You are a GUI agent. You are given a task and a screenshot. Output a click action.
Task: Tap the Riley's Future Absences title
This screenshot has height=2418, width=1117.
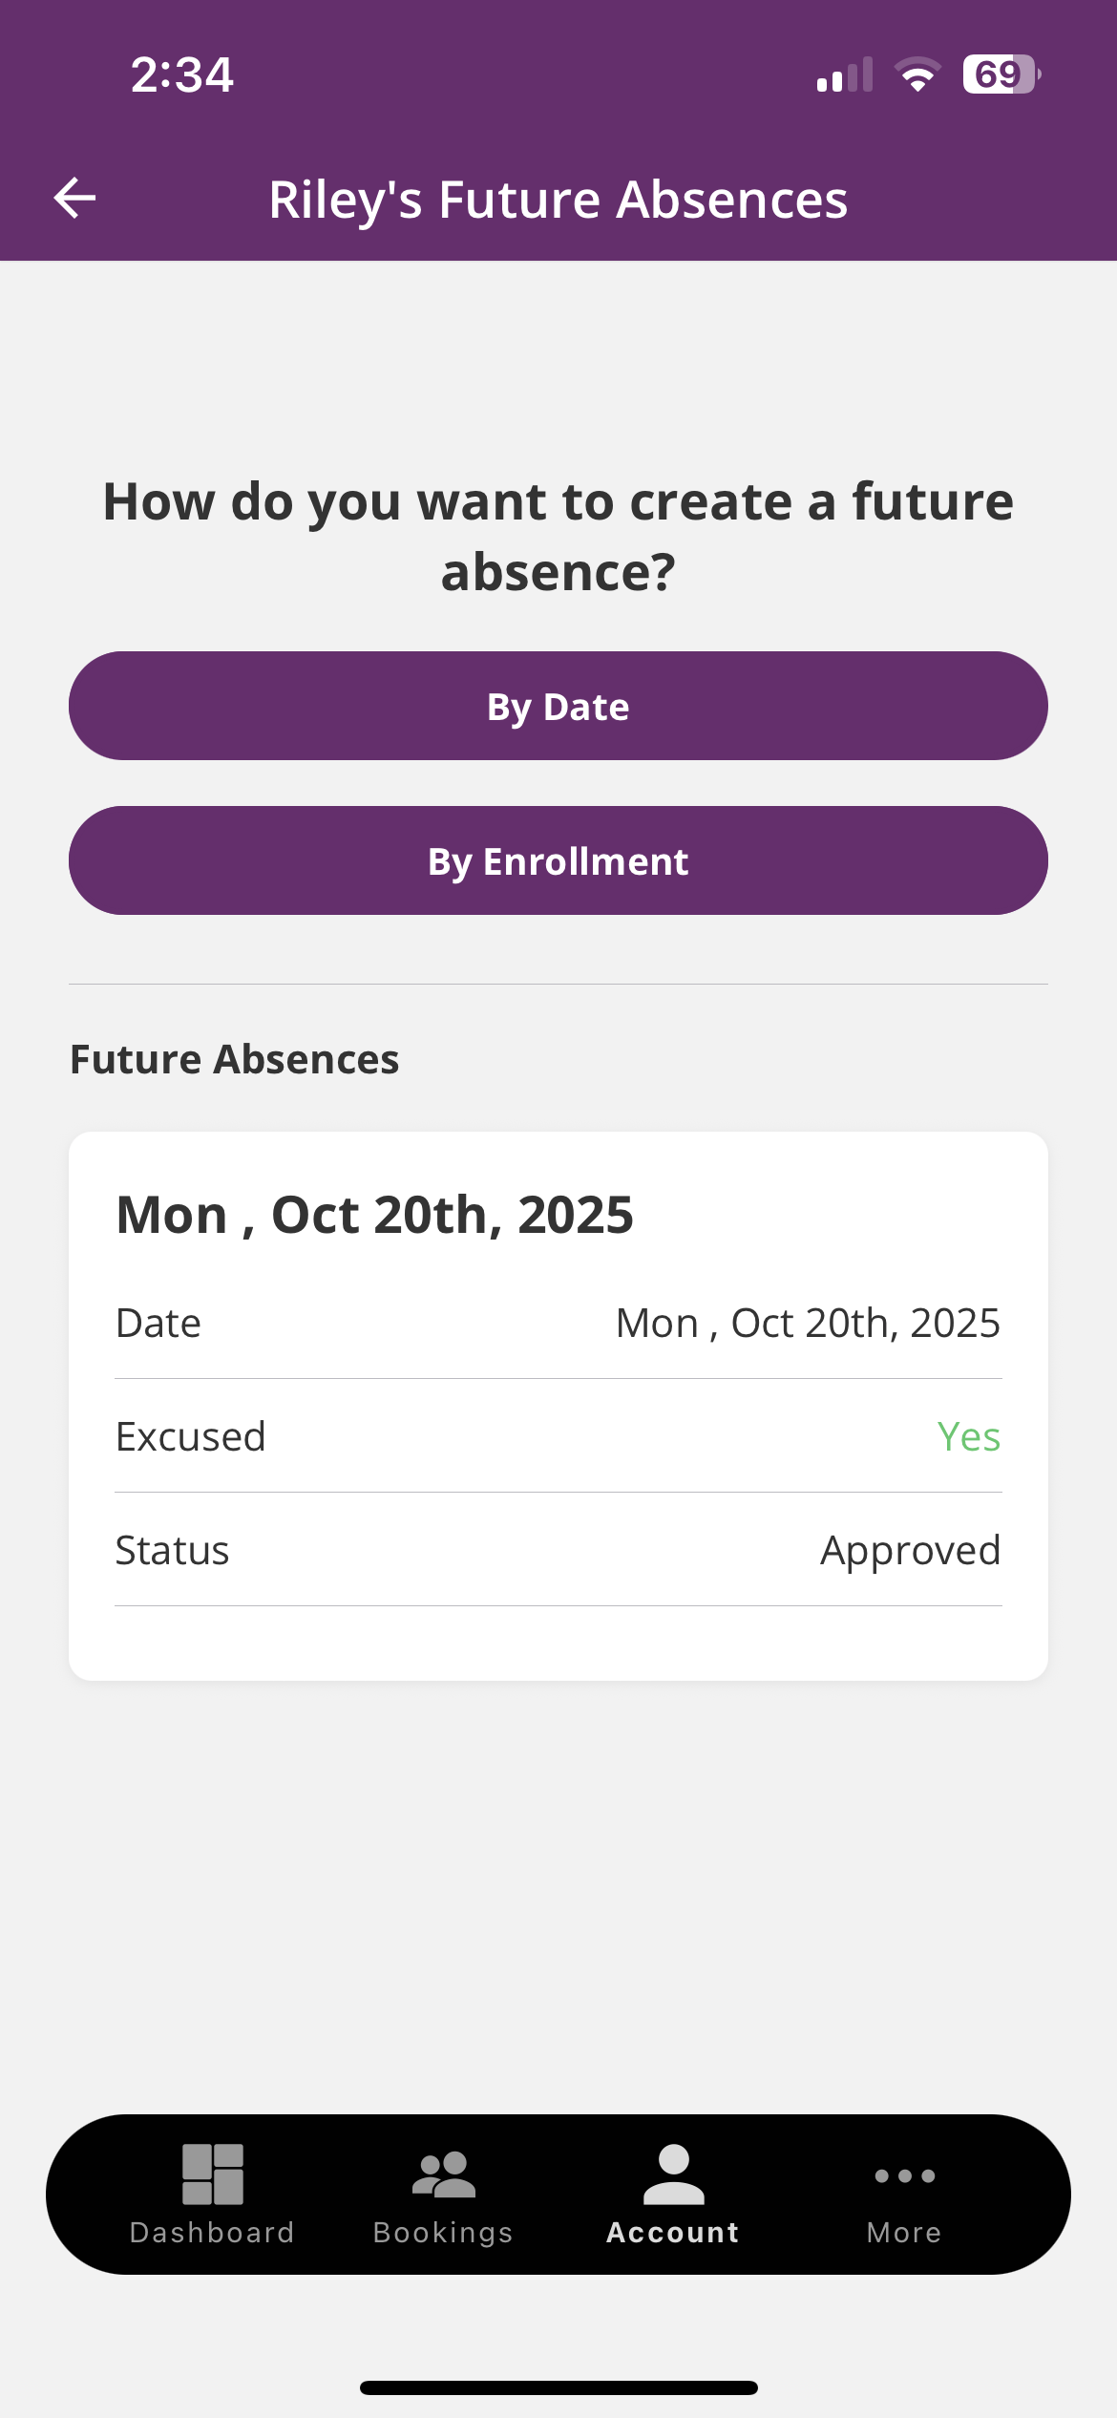[x=558, y=200]
